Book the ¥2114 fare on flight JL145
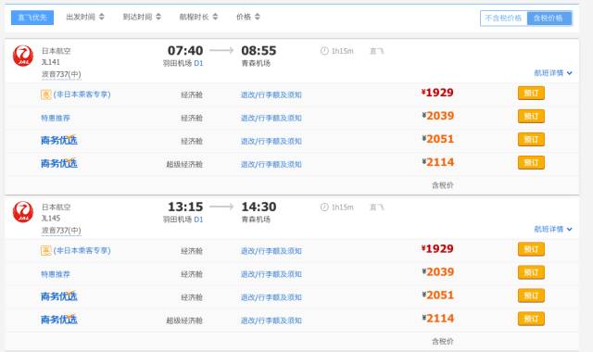This screenshot has height=352, width=593. pos(531,319)
